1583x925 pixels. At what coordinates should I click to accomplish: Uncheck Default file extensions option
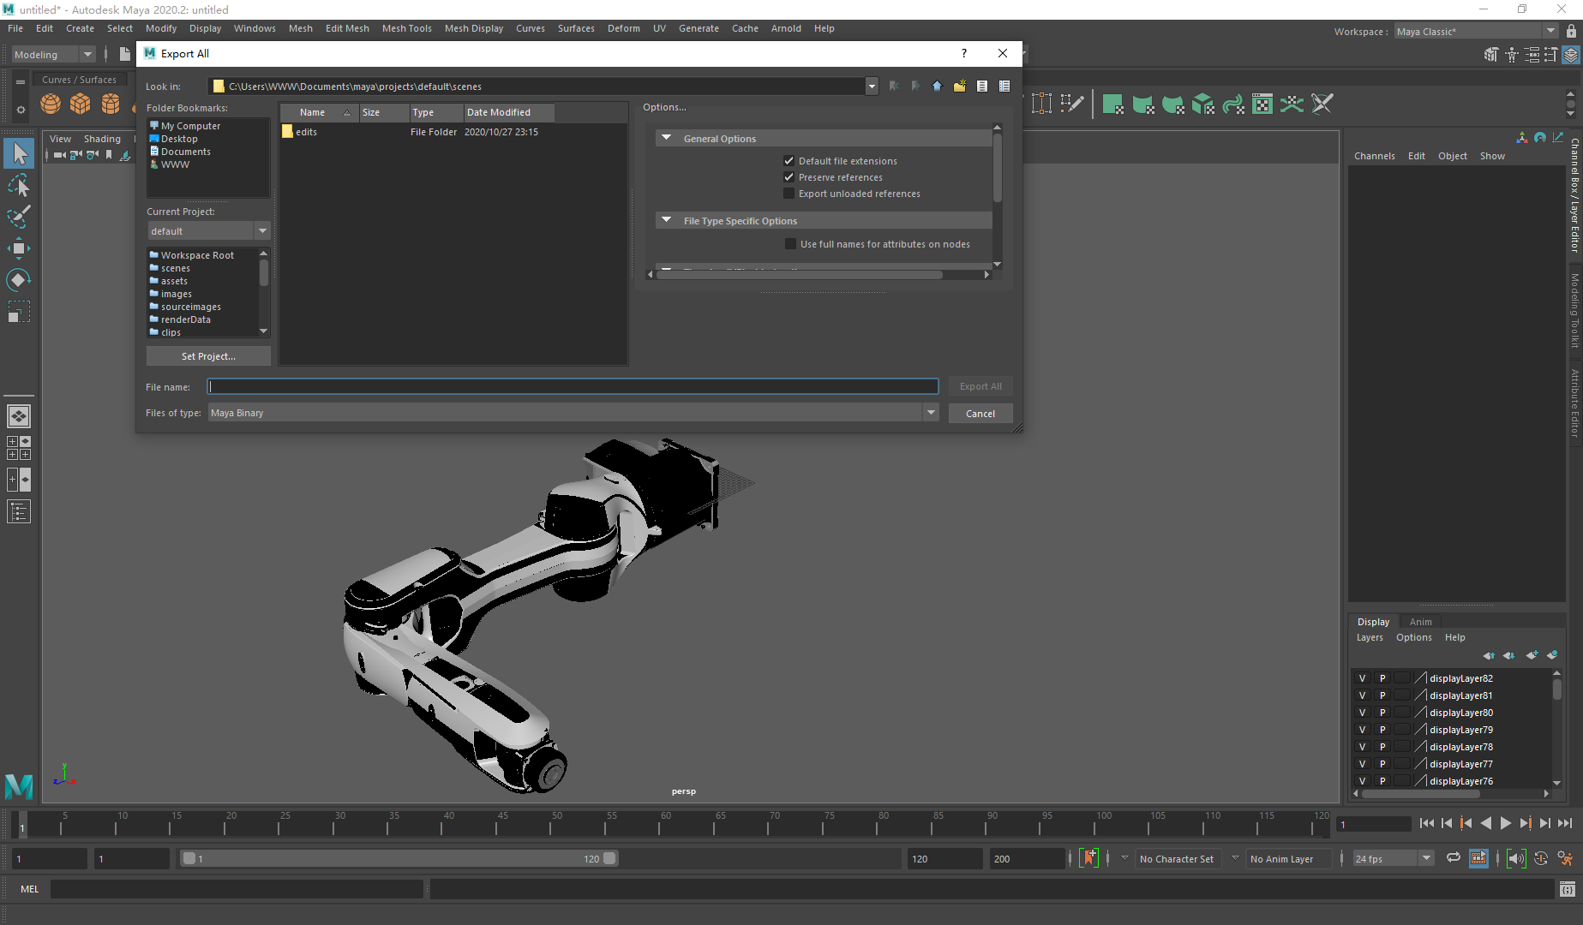coord(789,160)
